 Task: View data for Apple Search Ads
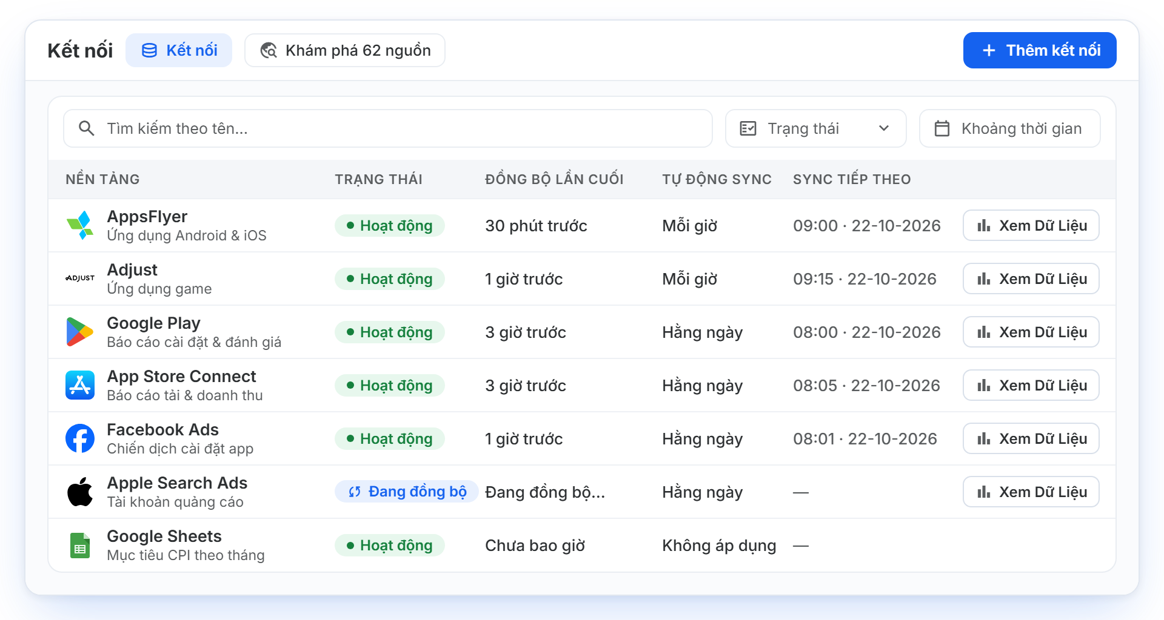coord(1031,492)
